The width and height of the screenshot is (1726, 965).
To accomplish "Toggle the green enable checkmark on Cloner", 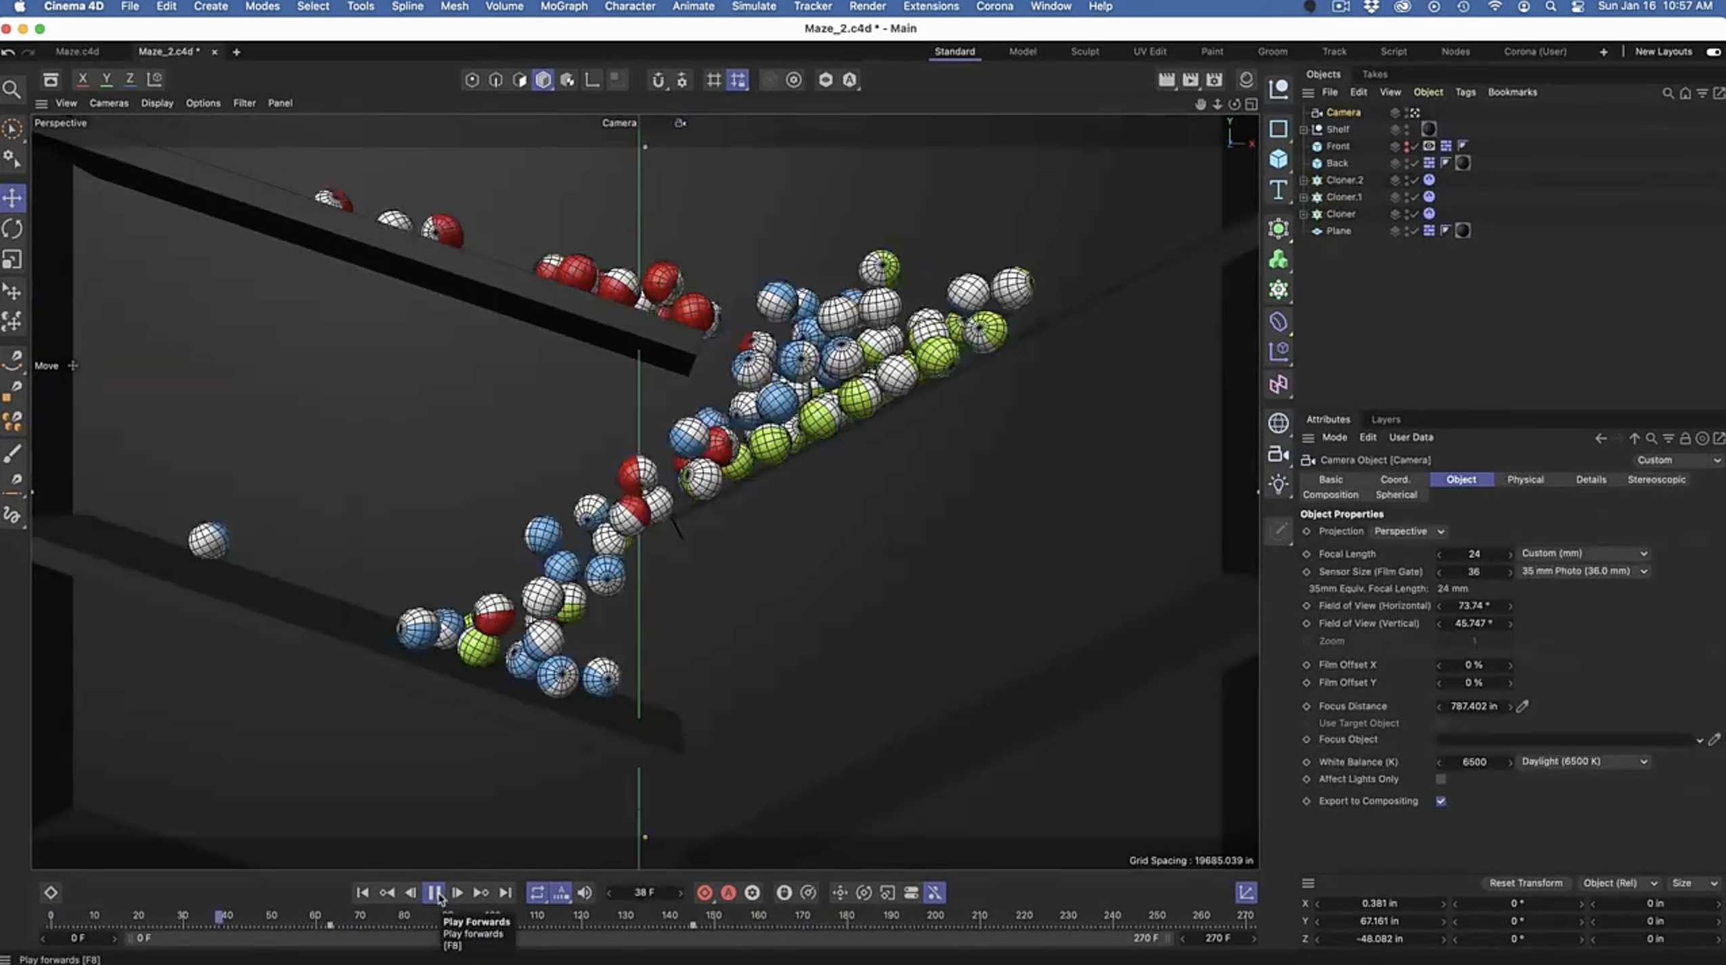I will [x=1413, y=213].
